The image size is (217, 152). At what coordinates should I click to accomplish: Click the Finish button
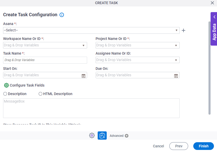tap(204, 146)
